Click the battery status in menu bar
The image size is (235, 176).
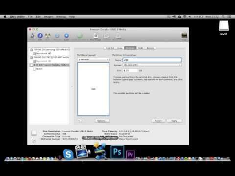click(x=198, y=17)
